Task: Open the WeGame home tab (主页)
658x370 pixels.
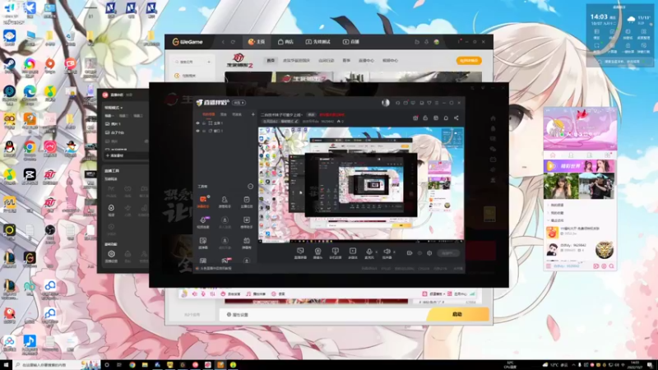Action: (257, 42)
